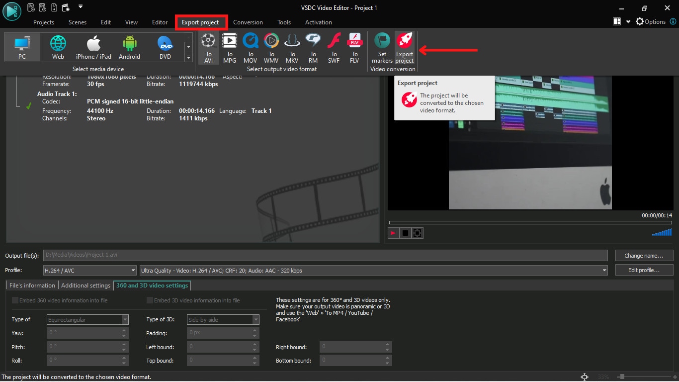Viewport: 679px width, 382px height.
Task: Click first quick-access toolbar icon
Action: coord(31,7)
